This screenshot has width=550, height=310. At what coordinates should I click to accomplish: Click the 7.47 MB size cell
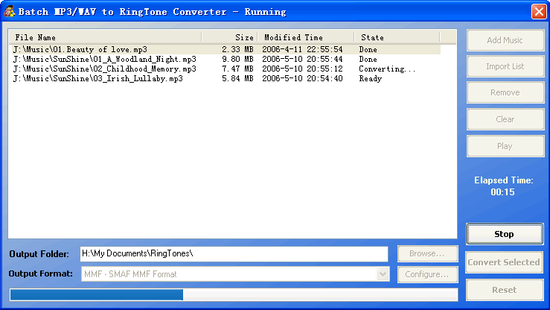point(237,69)
